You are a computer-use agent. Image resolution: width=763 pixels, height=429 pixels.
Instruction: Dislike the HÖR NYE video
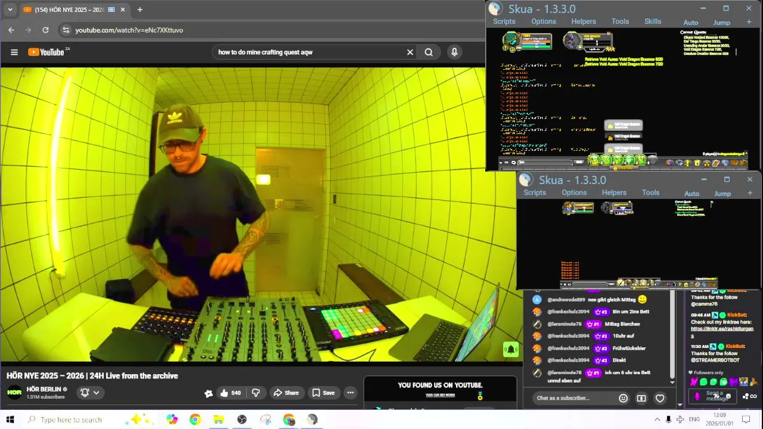tap(256, 393)
